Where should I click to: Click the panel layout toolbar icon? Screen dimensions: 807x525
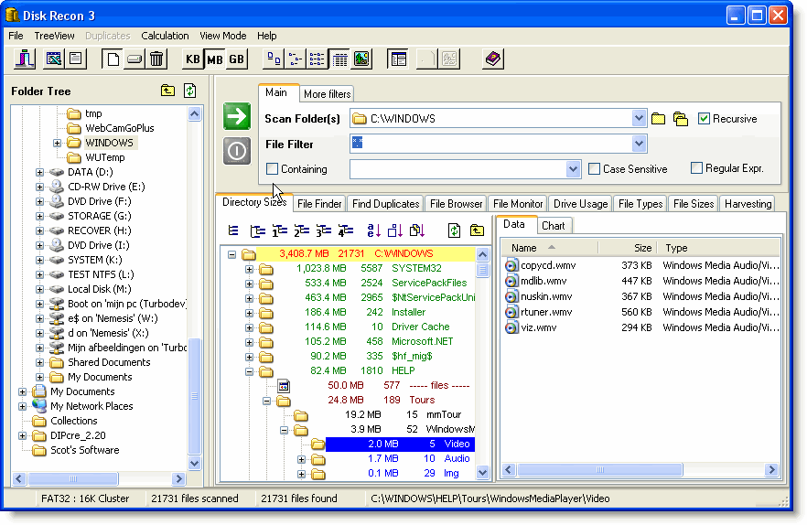click(x=398, y=59)
